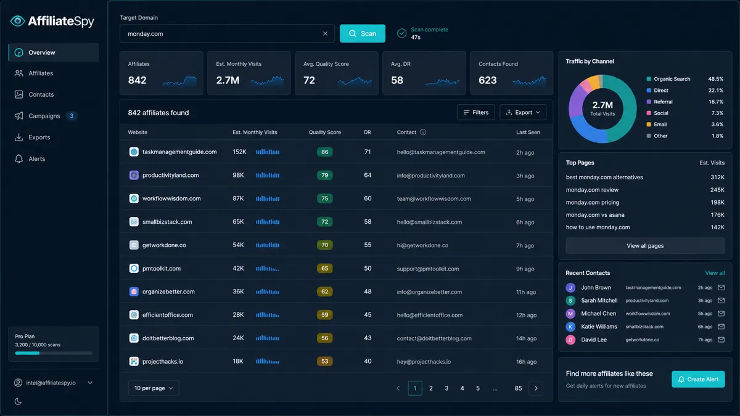Start a scan with the Scan button

pos(363,34)
